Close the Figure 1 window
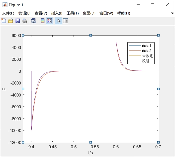The height and width of the screenshot is (157, 175). click(x=167, y=5)
